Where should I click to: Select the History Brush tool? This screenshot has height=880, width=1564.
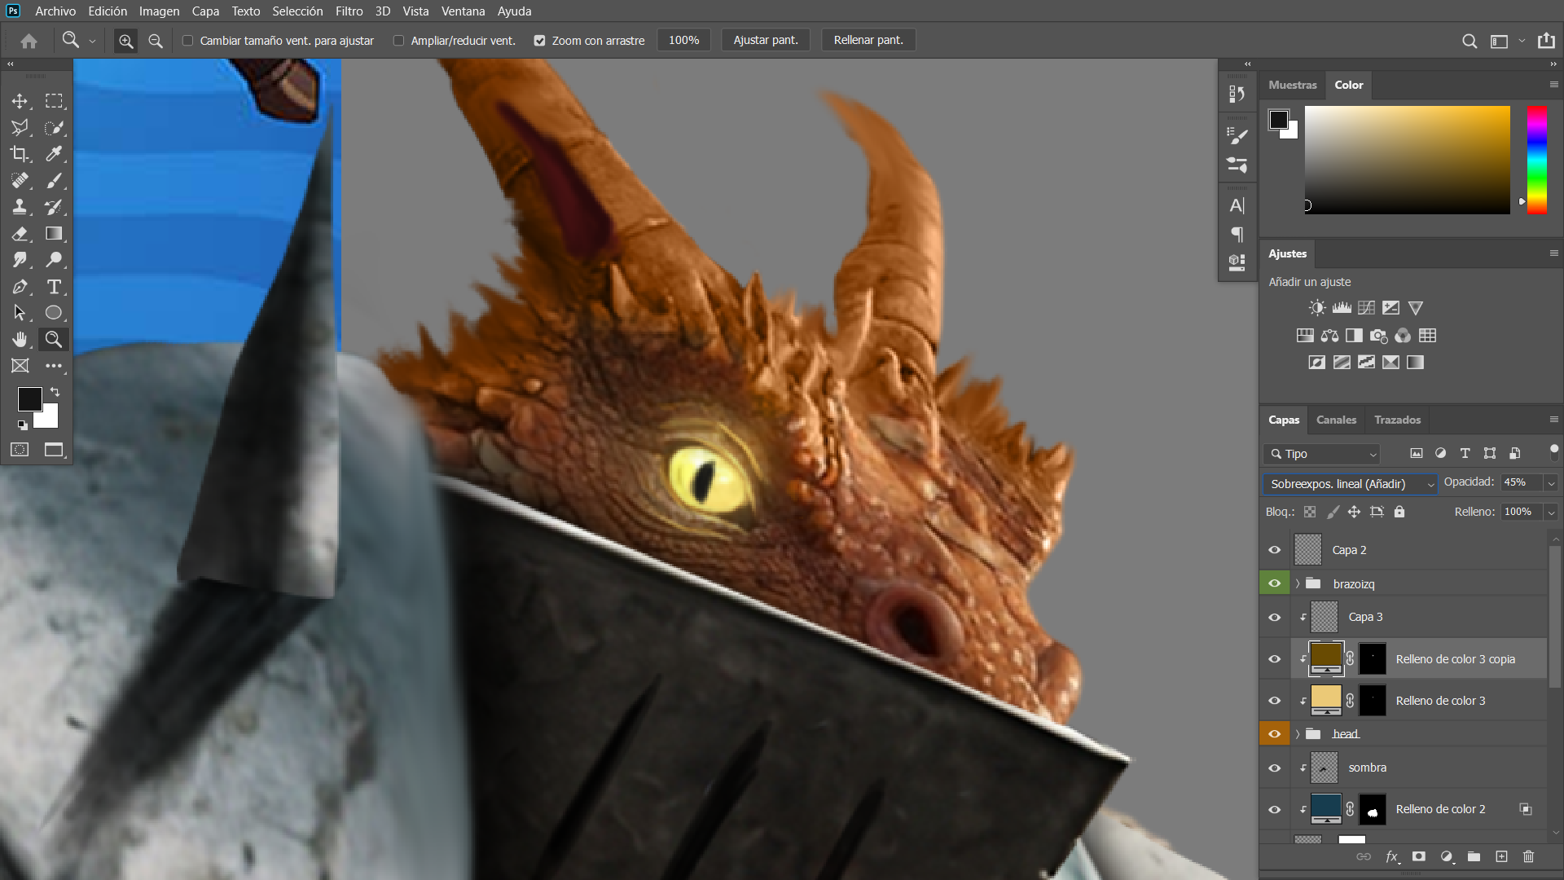click(x=54, y=207)
